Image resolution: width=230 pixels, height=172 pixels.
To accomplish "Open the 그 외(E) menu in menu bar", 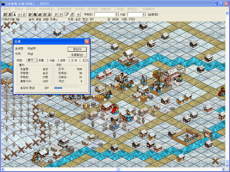I will click(x=119, y=9).
